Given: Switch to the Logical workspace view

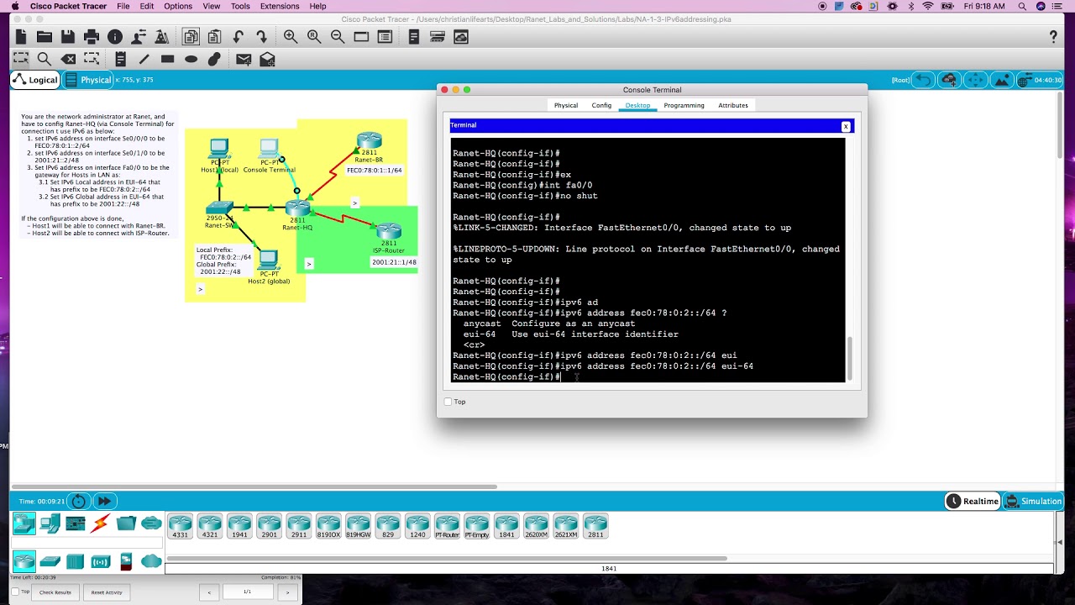Looking at the screenshot, I should [x=34, y=80].
